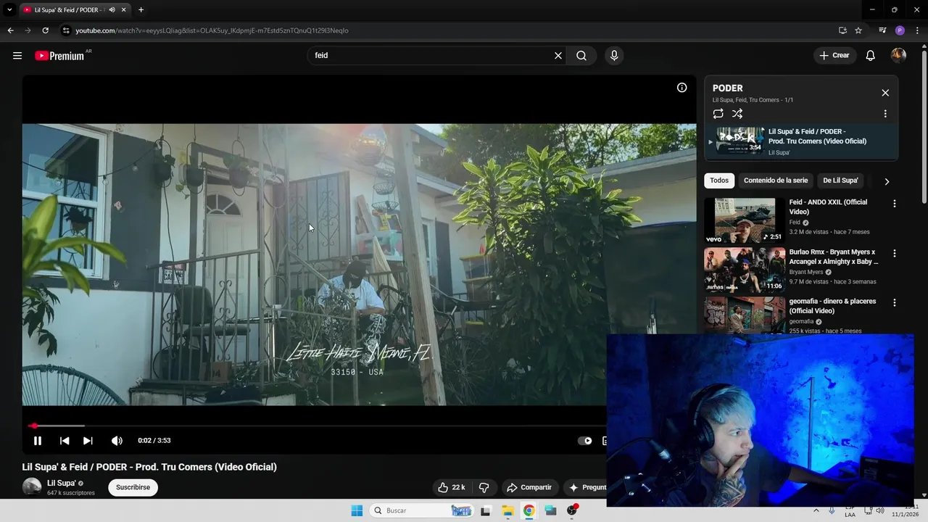
Task: Dislike the video
Action: point(484,487)
